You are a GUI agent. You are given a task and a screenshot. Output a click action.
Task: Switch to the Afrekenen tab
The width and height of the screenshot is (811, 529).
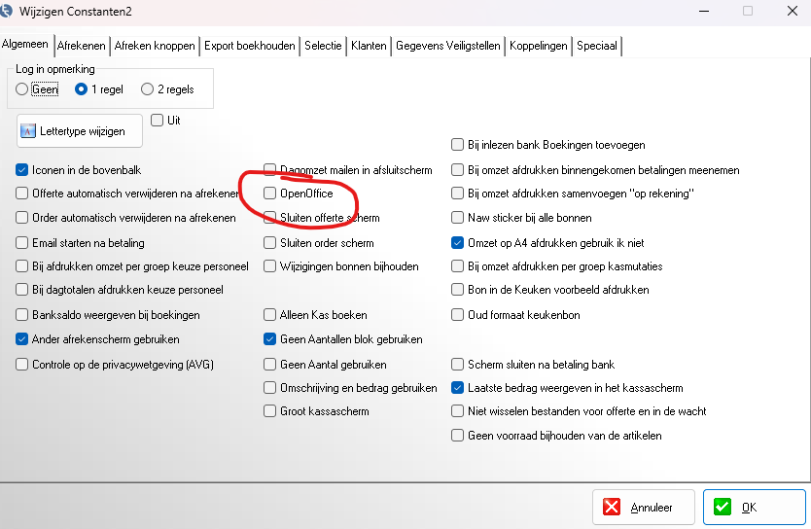tap(82, 46)
